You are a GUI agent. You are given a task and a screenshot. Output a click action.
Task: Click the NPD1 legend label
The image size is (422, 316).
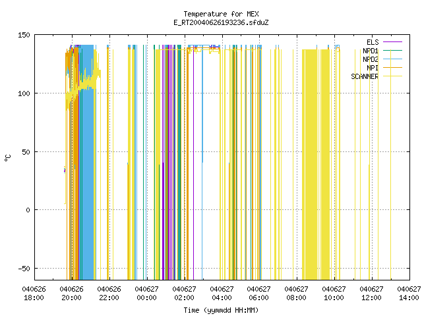tap(371, 51)
